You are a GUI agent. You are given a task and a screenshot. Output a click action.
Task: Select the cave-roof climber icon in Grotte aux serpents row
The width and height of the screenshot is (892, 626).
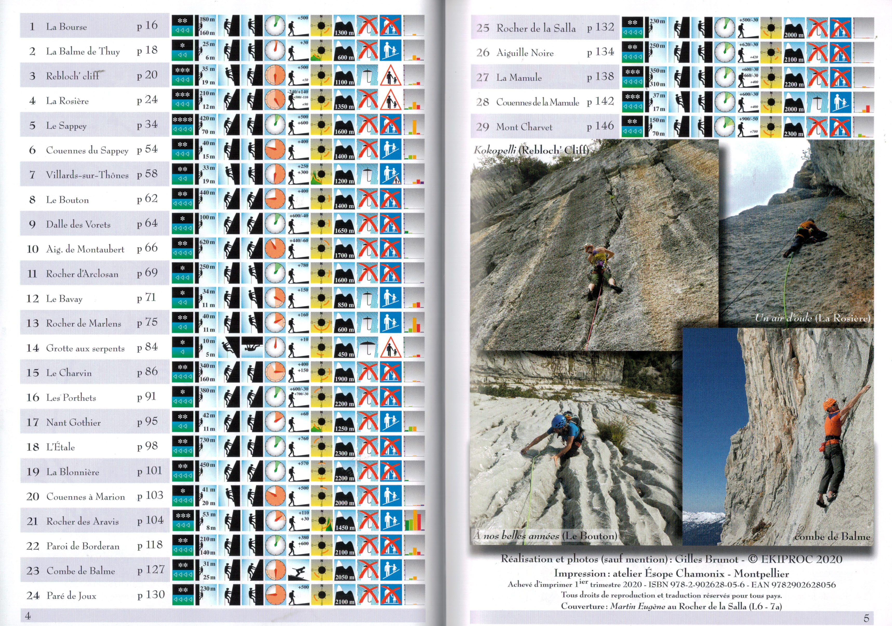[x=252, y=347]
